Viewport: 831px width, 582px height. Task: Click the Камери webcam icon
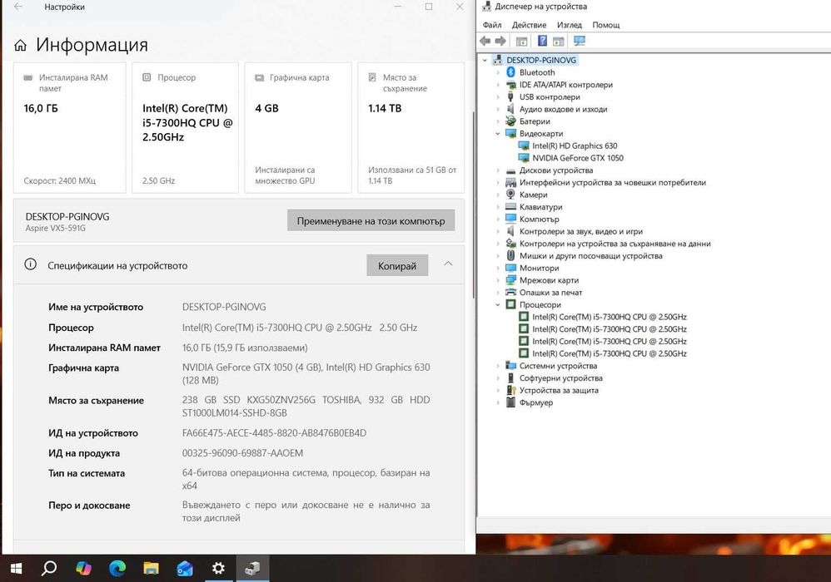pos(511,195)
